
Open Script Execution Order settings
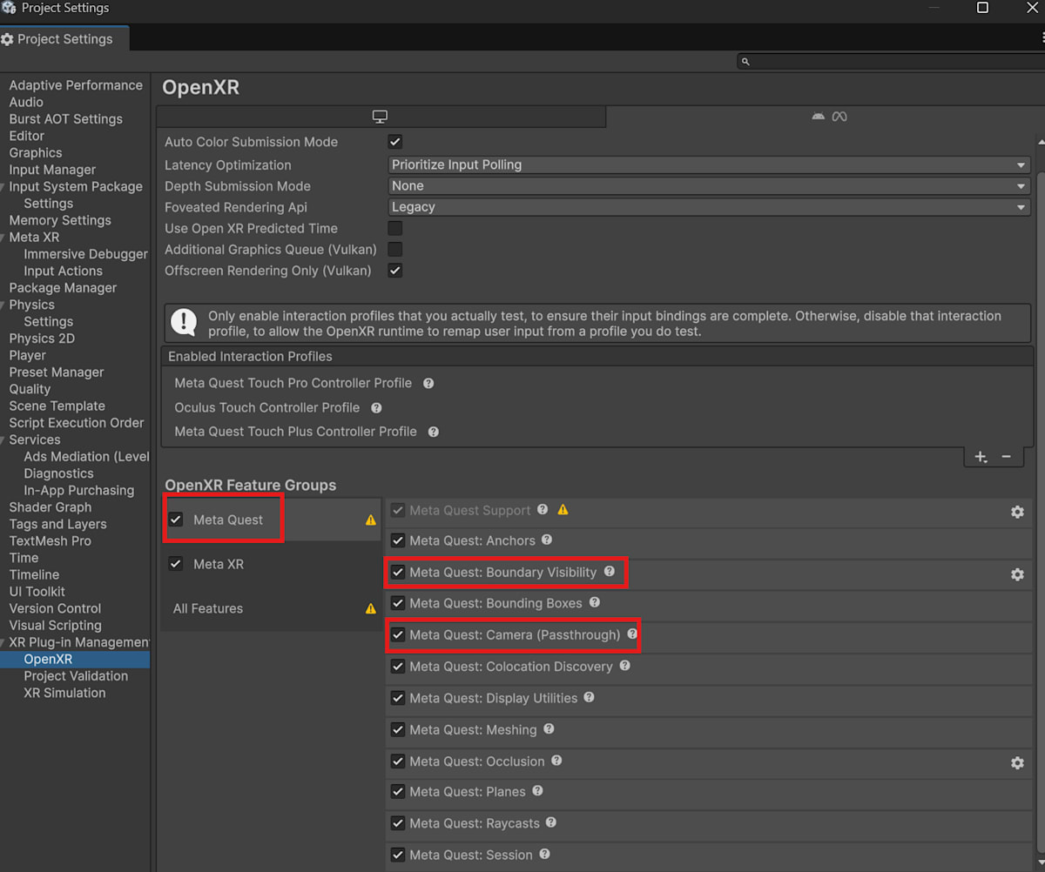coord(77,423)
